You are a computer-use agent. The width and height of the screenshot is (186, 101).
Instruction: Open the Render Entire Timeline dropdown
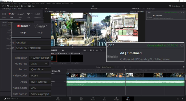pyautogui.click(x=107, y=67)
